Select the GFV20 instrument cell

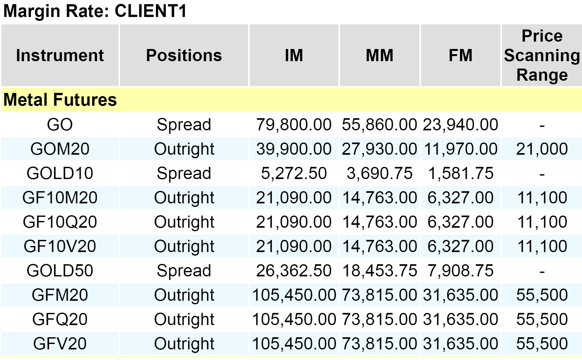tap(60, 344)
